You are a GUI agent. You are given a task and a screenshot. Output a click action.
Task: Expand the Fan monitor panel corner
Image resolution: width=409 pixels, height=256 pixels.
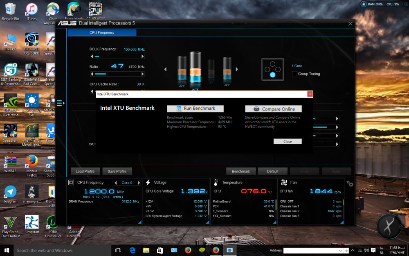click(342, 222)
